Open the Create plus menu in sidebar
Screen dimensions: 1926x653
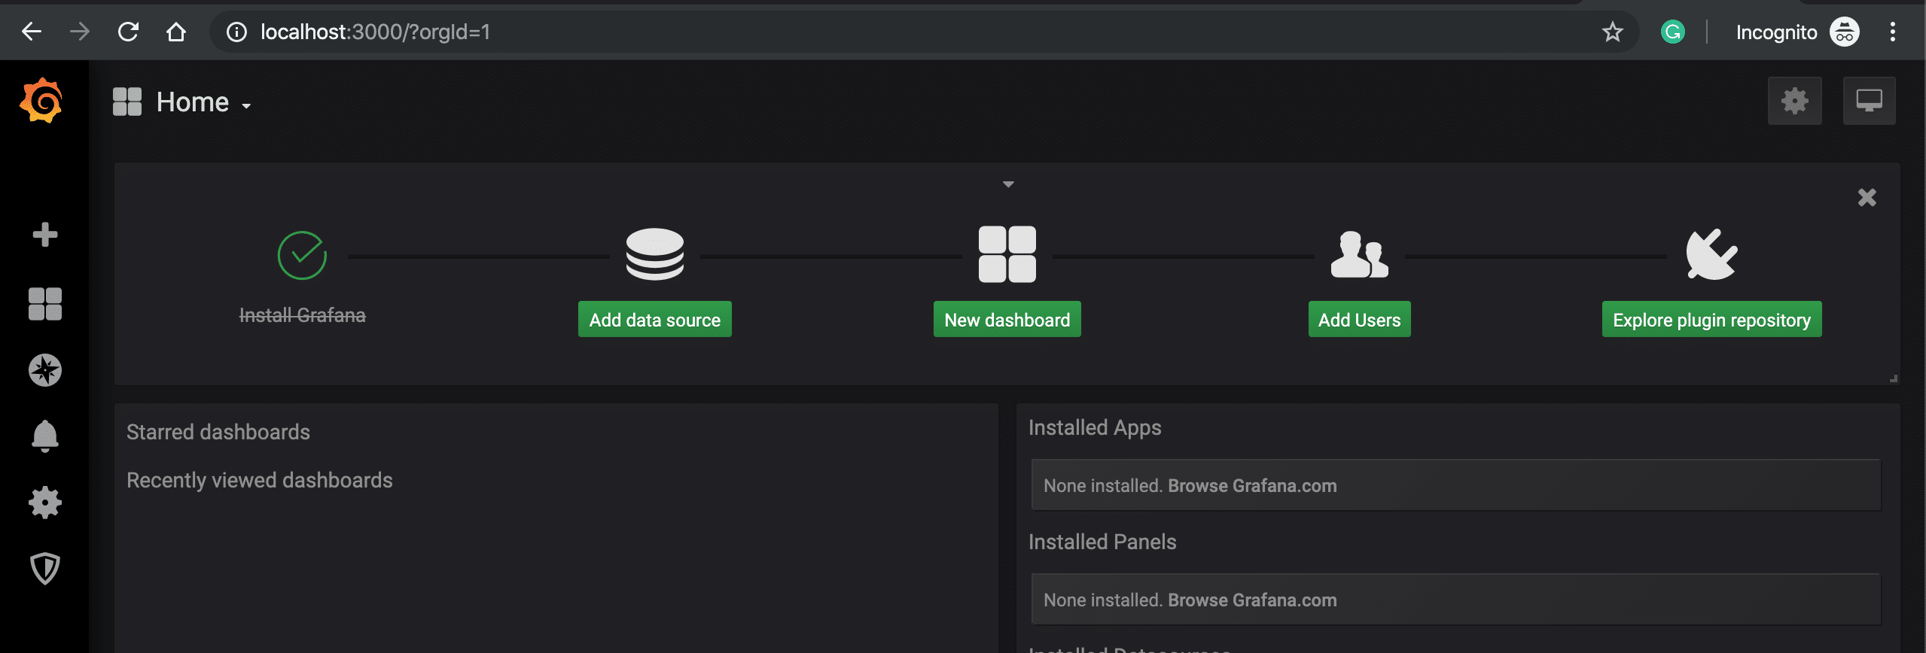[45, 234]
